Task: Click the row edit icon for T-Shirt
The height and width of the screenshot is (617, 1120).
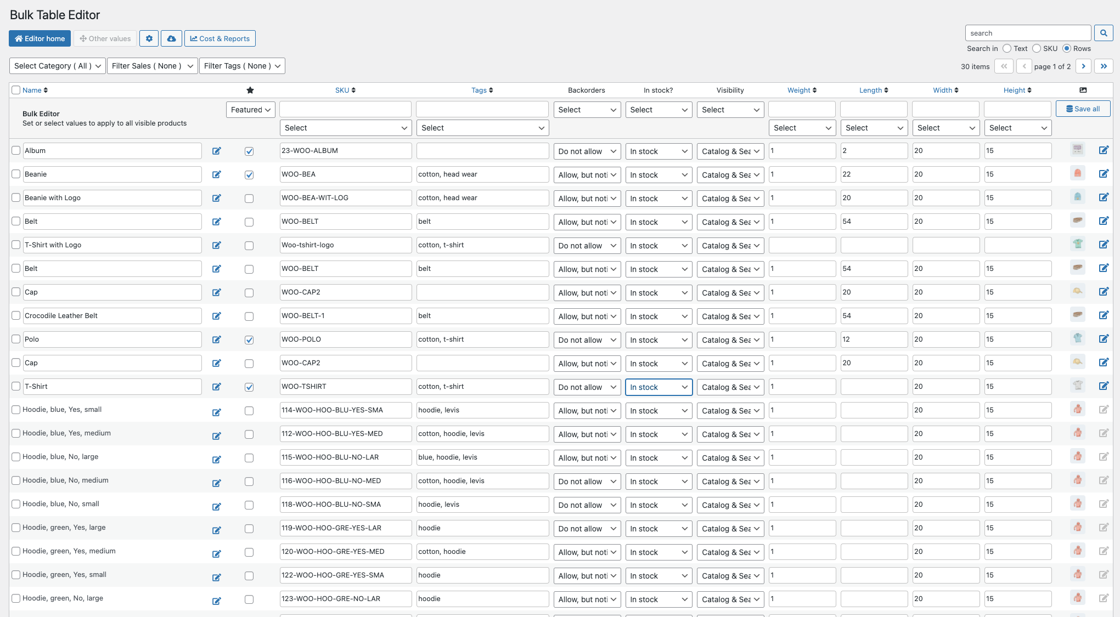Action: click(x=1104, y=387)
